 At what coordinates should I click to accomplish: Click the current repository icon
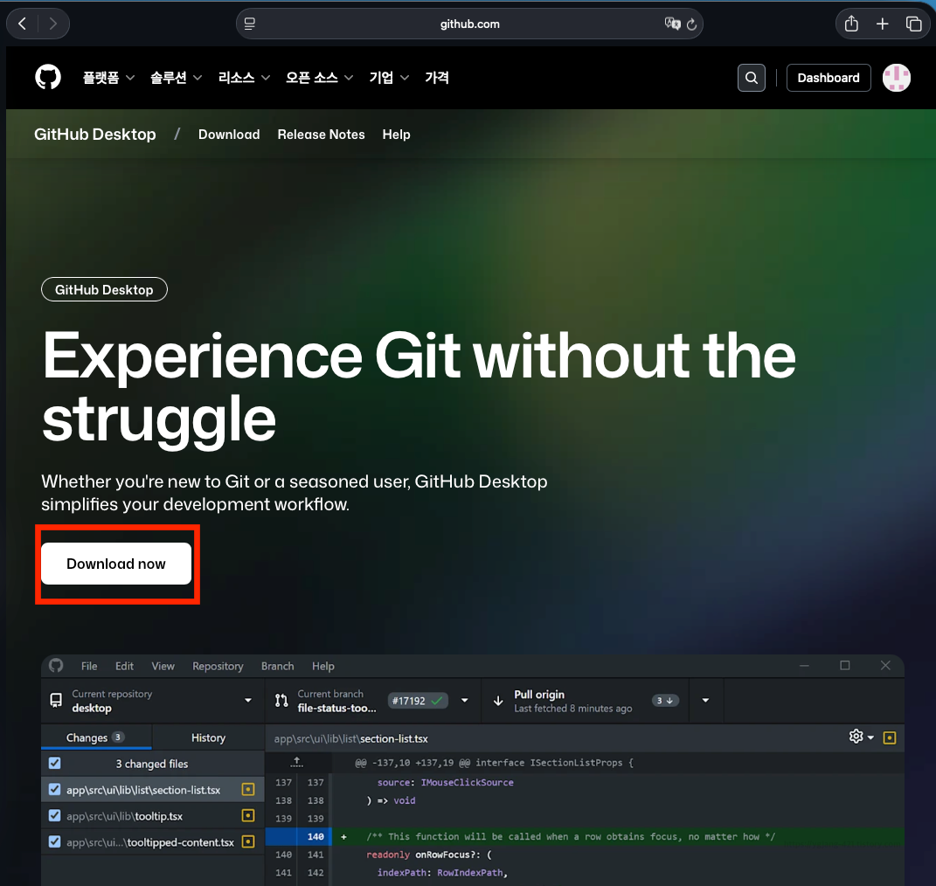[x=56, y=701]
